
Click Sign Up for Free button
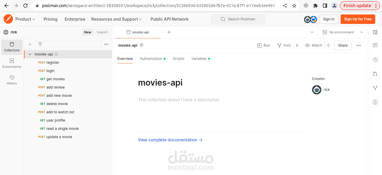[358, 19]
